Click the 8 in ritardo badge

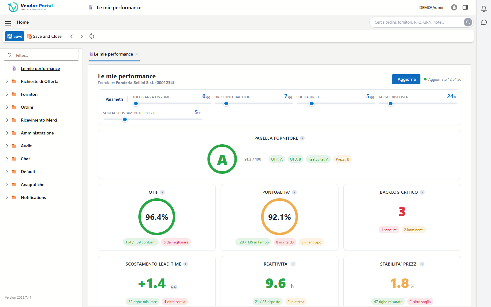tap(285, 242)
